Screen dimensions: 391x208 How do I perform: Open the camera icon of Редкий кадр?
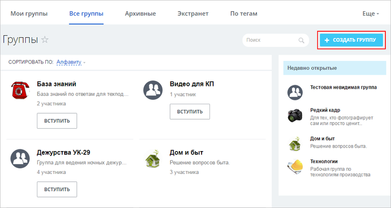pos(295,115)
